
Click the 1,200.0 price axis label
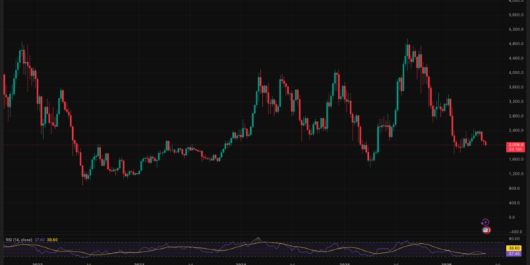(516, 174)
